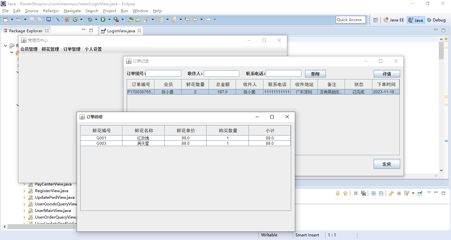Click the New Java Class icon

click(x=75, y=20)
